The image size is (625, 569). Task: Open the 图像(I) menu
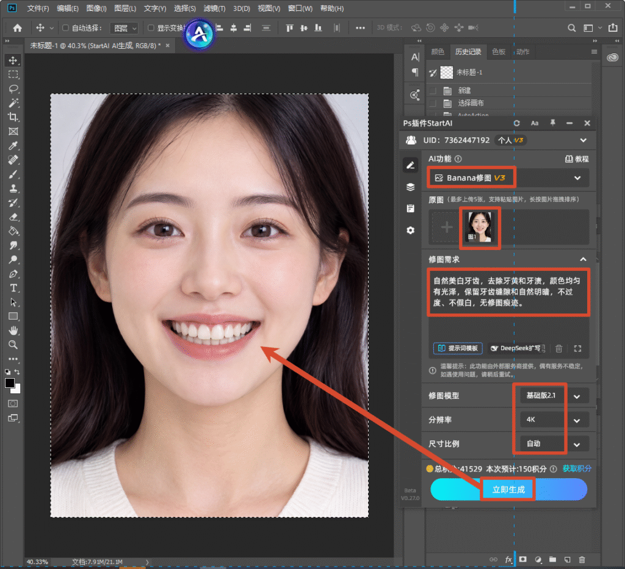[x=96, y=9]
